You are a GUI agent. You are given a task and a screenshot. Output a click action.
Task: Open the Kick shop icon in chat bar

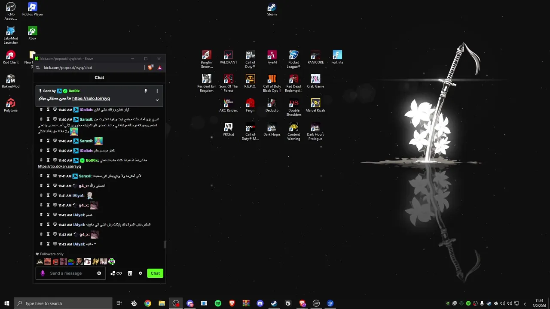point(130,273)
